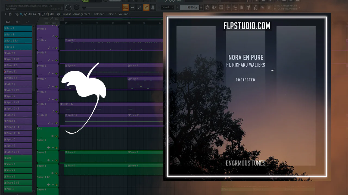The image size is (348, 195).
Task: Mute the Snare 1 track via its LED
Action: tap(57, 148)
